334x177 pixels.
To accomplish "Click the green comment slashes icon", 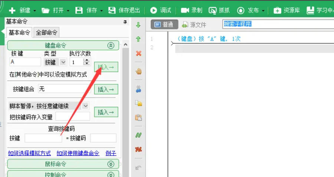I will (138, 135).
